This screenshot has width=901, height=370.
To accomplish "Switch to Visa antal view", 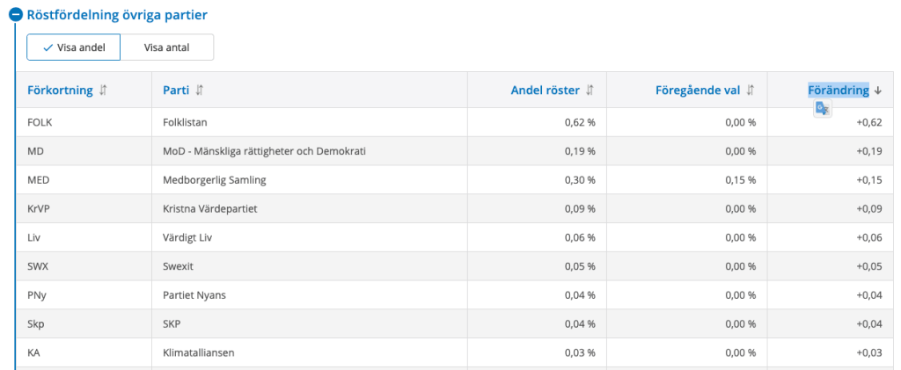I will click(x=167, y=47).
